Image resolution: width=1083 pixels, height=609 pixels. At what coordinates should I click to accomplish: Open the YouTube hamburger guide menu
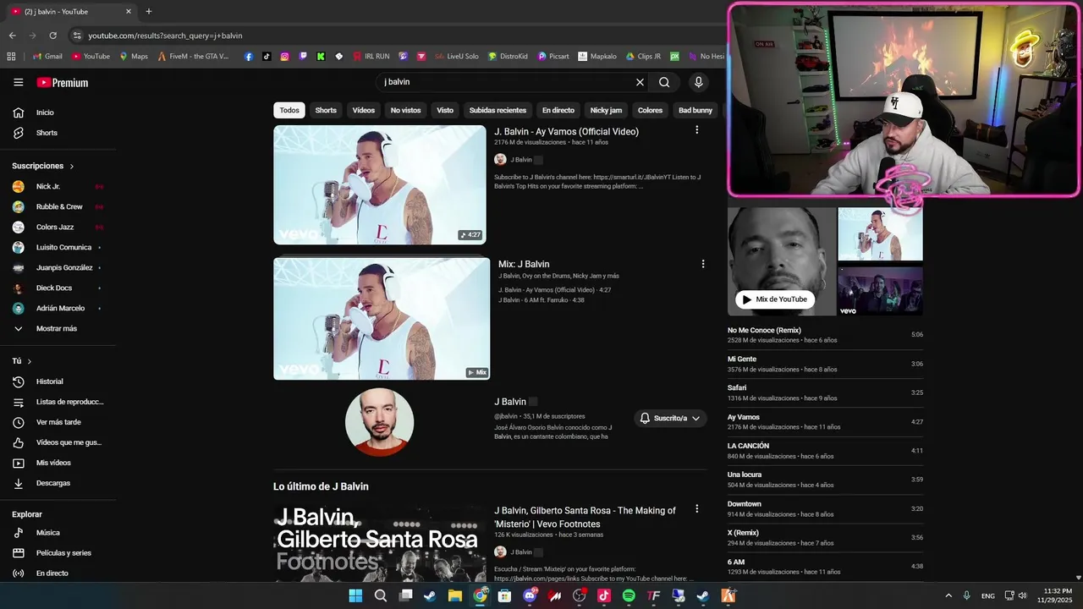pyautogui.click(x=18, y=82)
